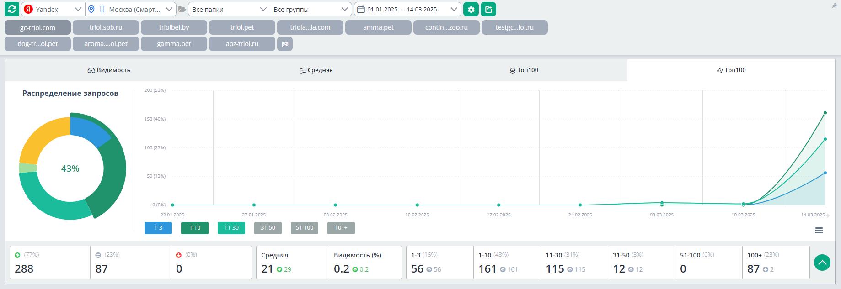The height and width of the screenshot is (289, 841).
Task: Click the green up-arrow icon next to 77%
Action: (18, 255)
